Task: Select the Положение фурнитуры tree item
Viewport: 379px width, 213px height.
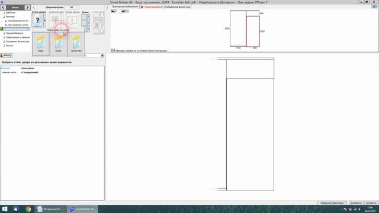Action: click(x=17, y=41)
